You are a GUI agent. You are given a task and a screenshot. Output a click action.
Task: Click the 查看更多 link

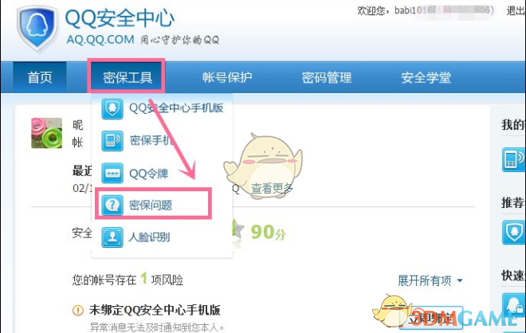(x=272, y=189)
